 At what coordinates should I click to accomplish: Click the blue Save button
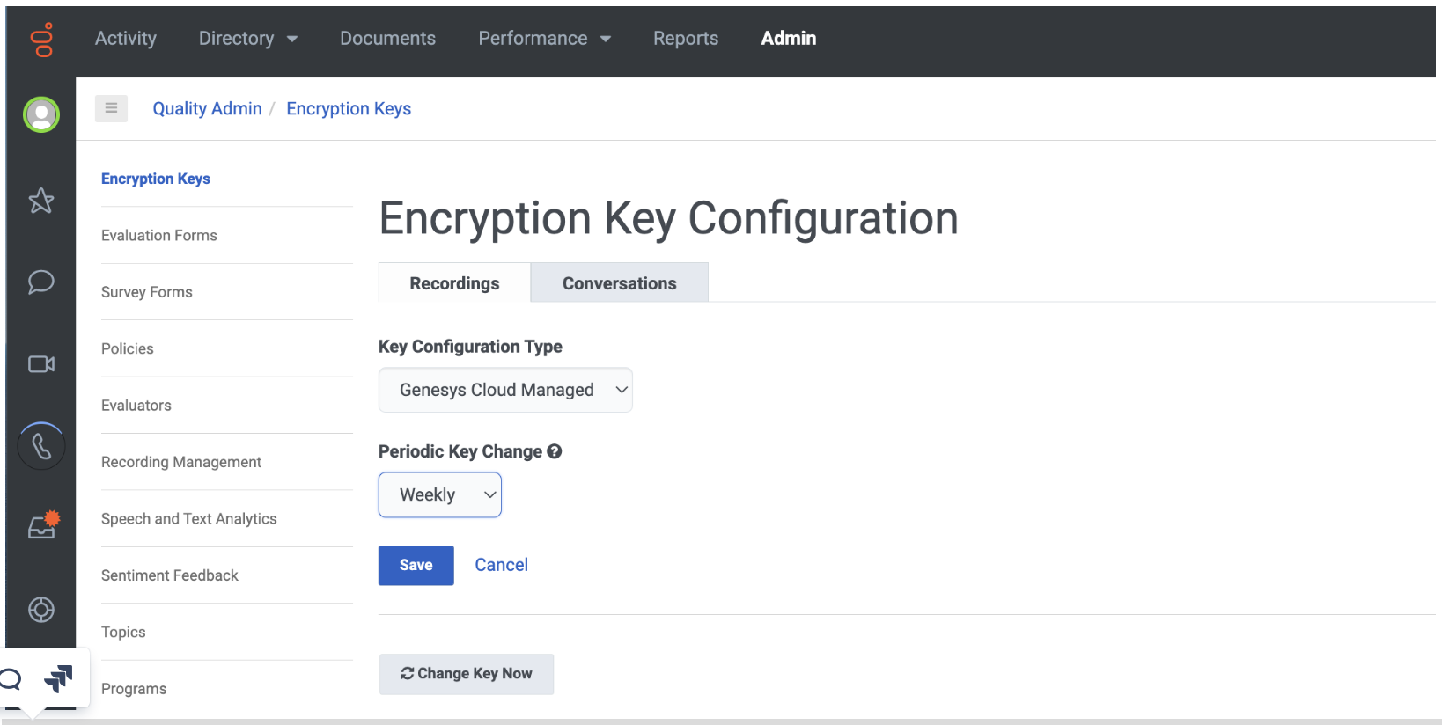click(416, 565)
